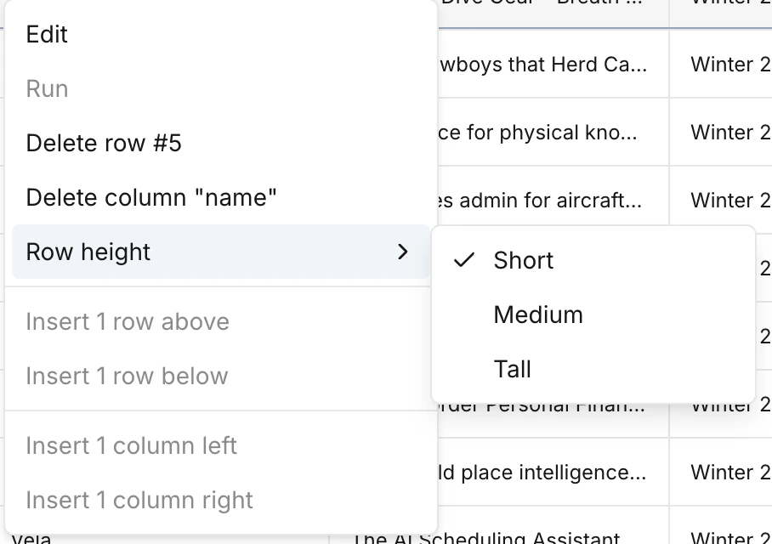Choose Delete column "name"

152,197
